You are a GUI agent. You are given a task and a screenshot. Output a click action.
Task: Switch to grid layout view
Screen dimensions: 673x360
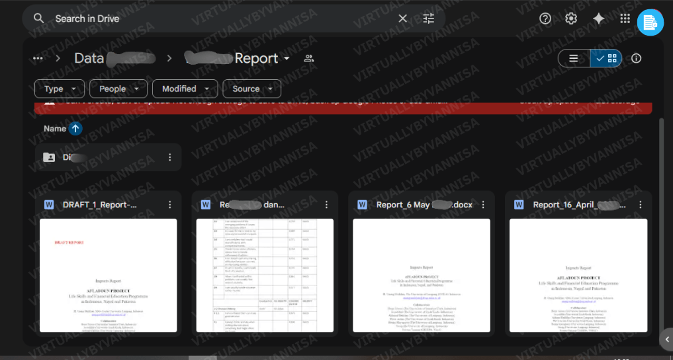pyautogui.click(x=606, y=58)
